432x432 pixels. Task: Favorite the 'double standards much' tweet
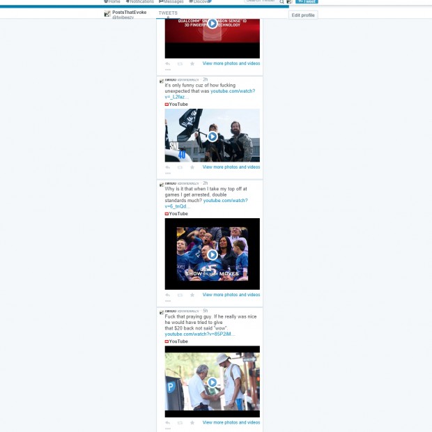click(x=192, y=295)
